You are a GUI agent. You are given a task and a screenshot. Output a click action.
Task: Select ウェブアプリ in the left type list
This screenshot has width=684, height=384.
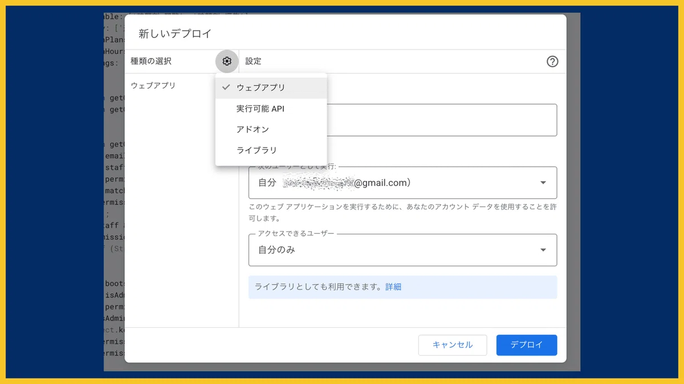click(x=153, y=85)
